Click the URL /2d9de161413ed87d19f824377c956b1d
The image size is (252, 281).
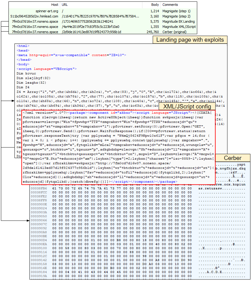91,32
